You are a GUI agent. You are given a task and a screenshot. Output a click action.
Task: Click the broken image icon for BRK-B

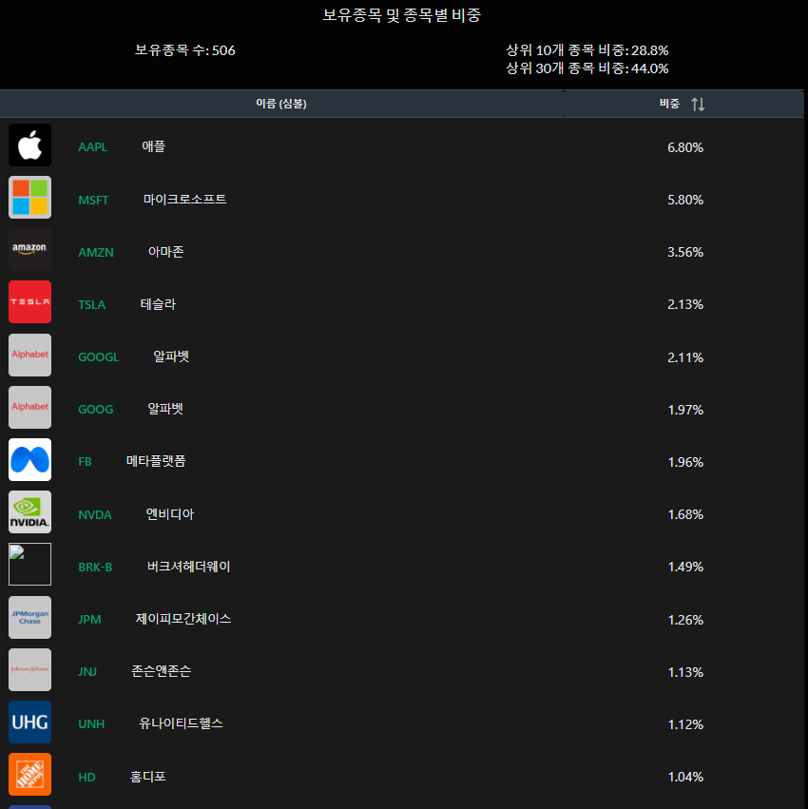pyautogui.click(x=29, y=564)
